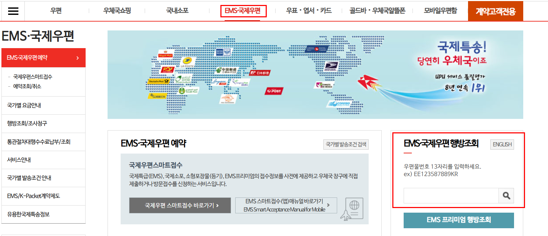Click the Deutsche Post logo on the map
The width and height of the screenshot is (548, 236).
tap(158, 81)
